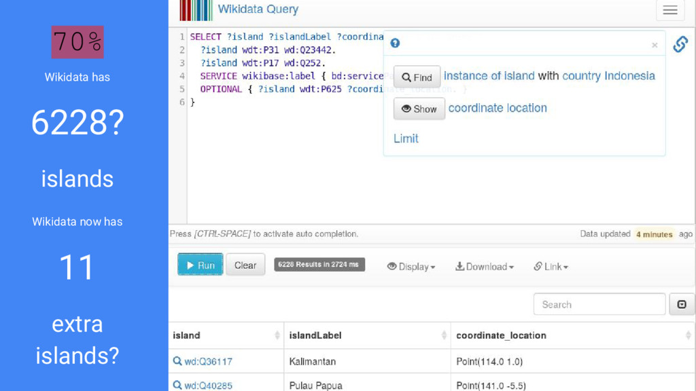Screen dimensions: 696x391
Task: Click the 70% badge on the slide
Action: point(77,42)
